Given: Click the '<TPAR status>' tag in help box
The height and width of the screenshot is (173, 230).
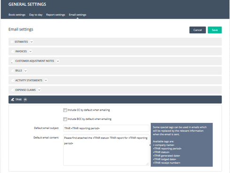Looking at the screenshot, I should coord(161,152).
